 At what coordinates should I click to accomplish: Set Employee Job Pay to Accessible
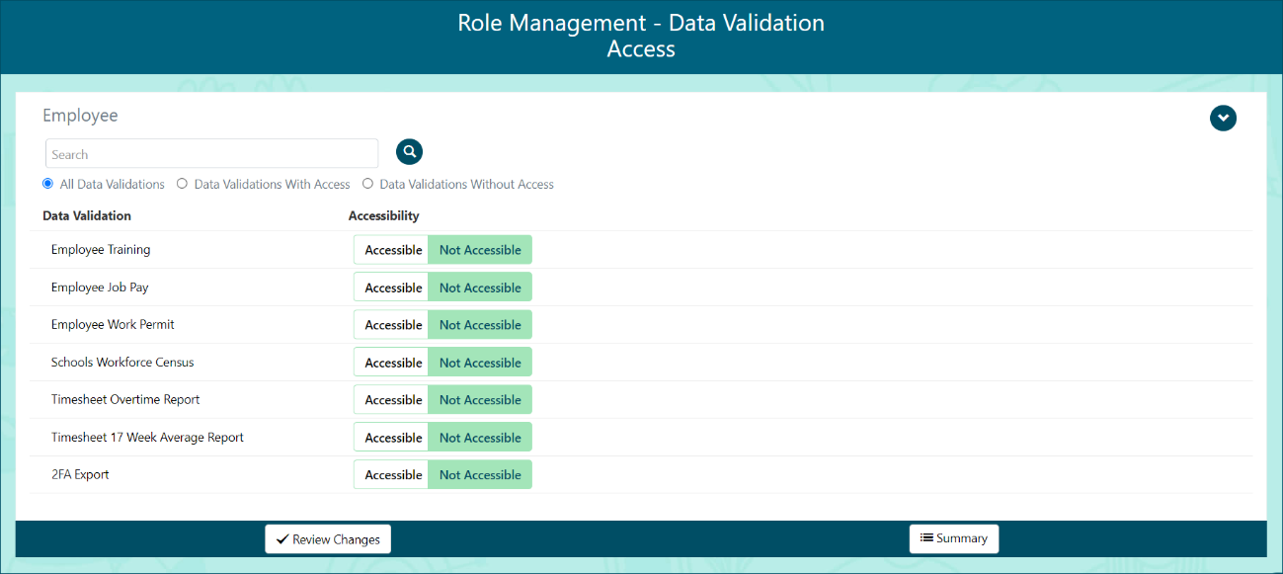(392, 287)
